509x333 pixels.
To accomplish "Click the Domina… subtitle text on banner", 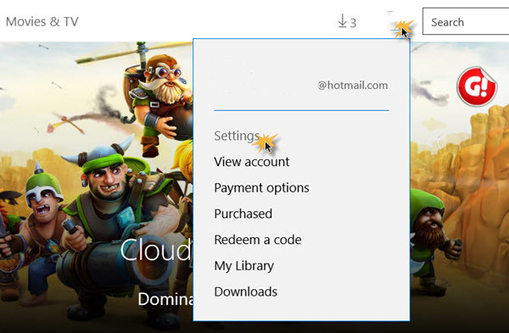I will tap(165, 299).
